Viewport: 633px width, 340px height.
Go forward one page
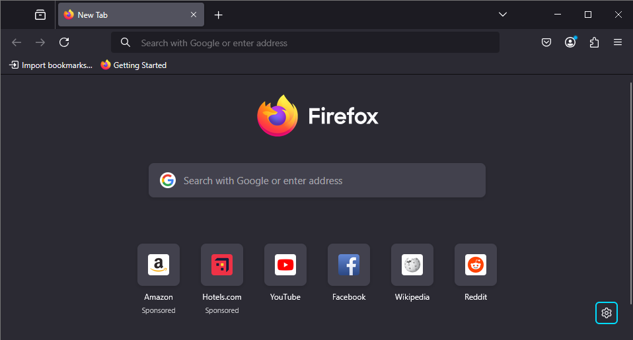40,42
